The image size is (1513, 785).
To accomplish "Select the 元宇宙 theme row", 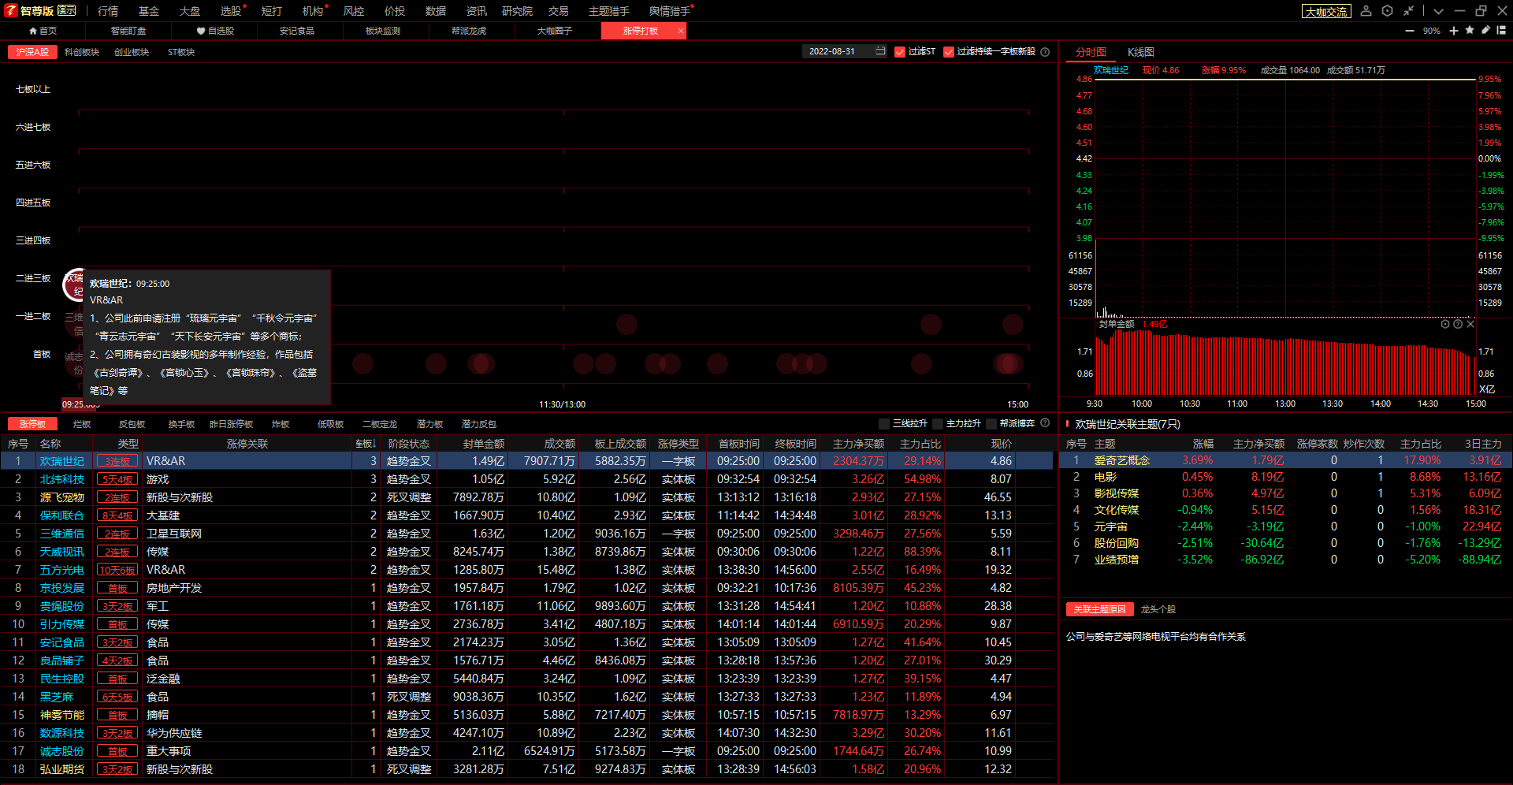I will [1284, 526].
